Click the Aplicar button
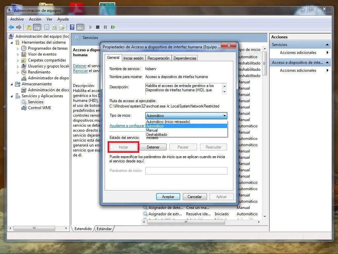 click(221, 197)
